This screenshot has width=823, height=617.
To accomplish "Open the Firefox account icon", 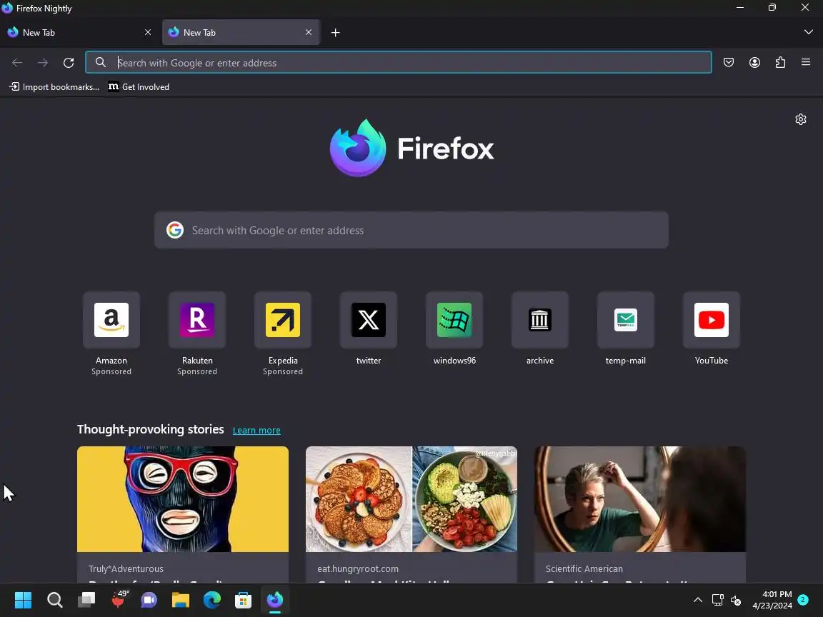I will point(754,62).
